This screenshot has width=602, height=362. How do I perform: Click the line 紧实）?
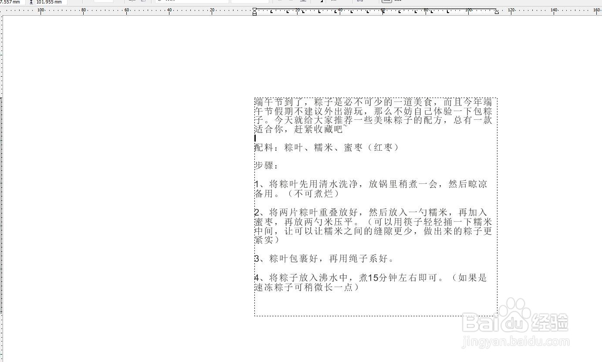click(x=267, y=240)
